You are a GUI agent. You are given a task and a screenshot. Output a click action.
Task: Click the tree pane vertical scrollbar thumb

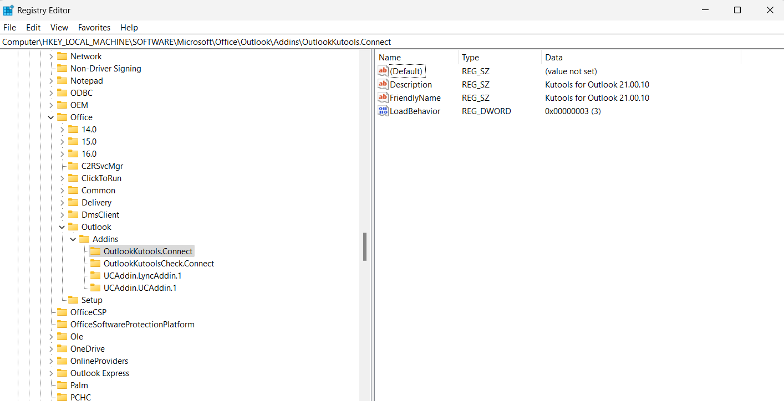pyautogui.click(x=365, y=246)
